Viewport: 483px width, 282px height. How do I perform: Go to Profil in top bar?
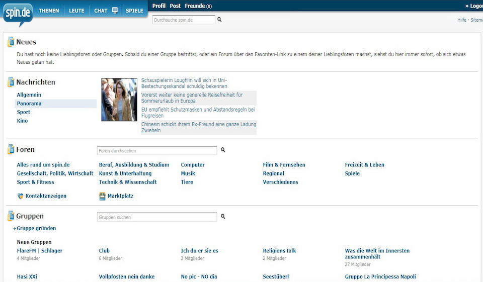158,6
